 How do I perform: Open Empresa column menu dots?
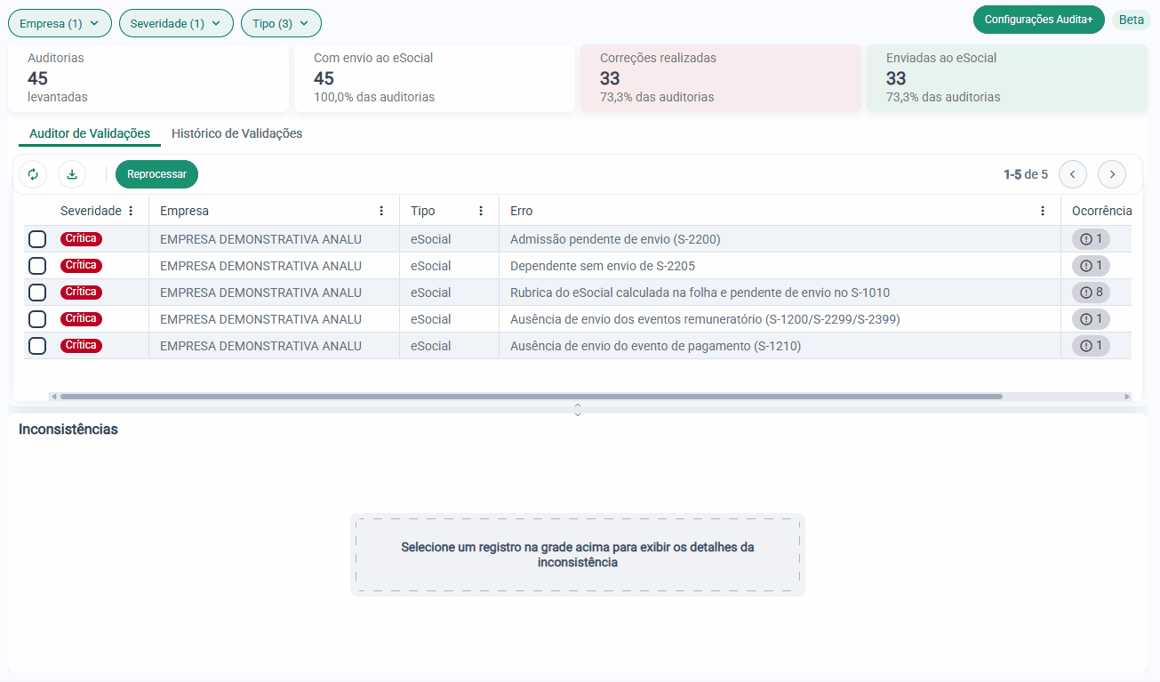(x=381, y=211)
